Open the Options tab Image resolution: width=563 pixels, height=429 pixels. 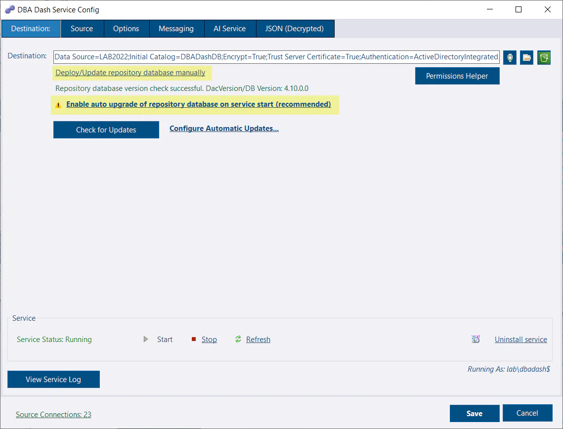126,29
